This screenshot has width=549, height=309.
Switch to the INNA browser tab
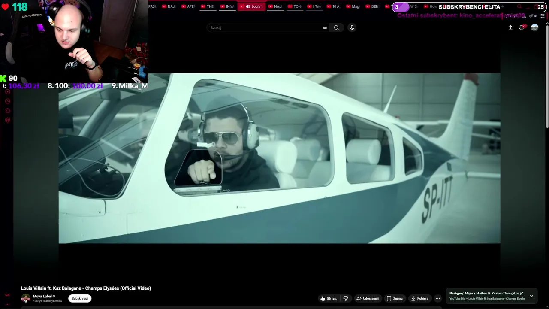(x=227, y=6)
